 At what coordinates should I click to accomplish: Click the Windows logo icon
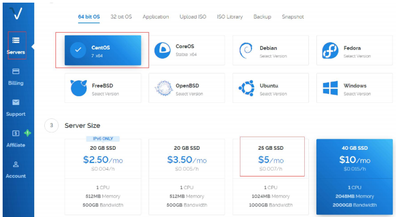click(330, 88)
